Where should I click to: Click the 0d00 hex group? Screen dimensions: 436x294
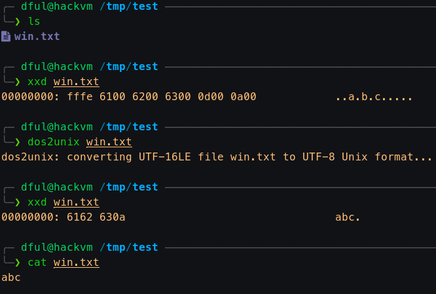211,97
